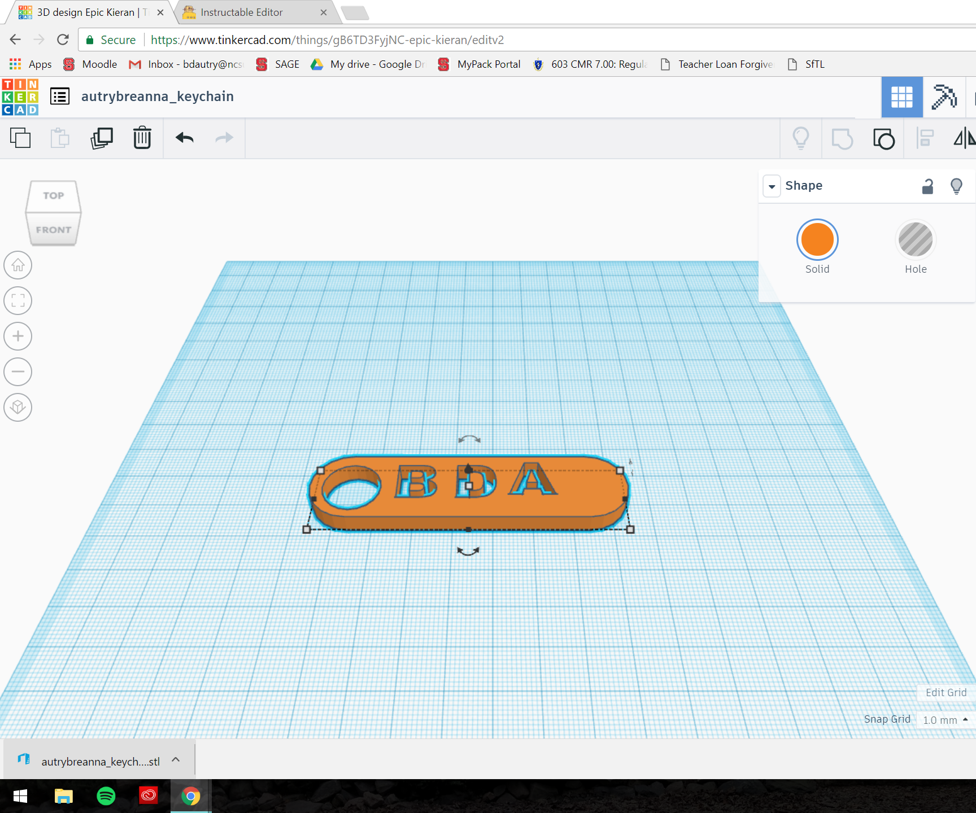Viewport: 976px width, 813px height.
Task: Click the Tinkercad logo
Action: pyautogui.click(x=20, y=97)
